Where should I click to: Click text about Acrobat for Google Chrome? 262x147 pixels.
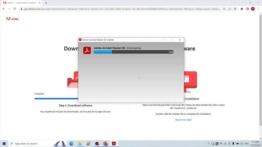75,111
